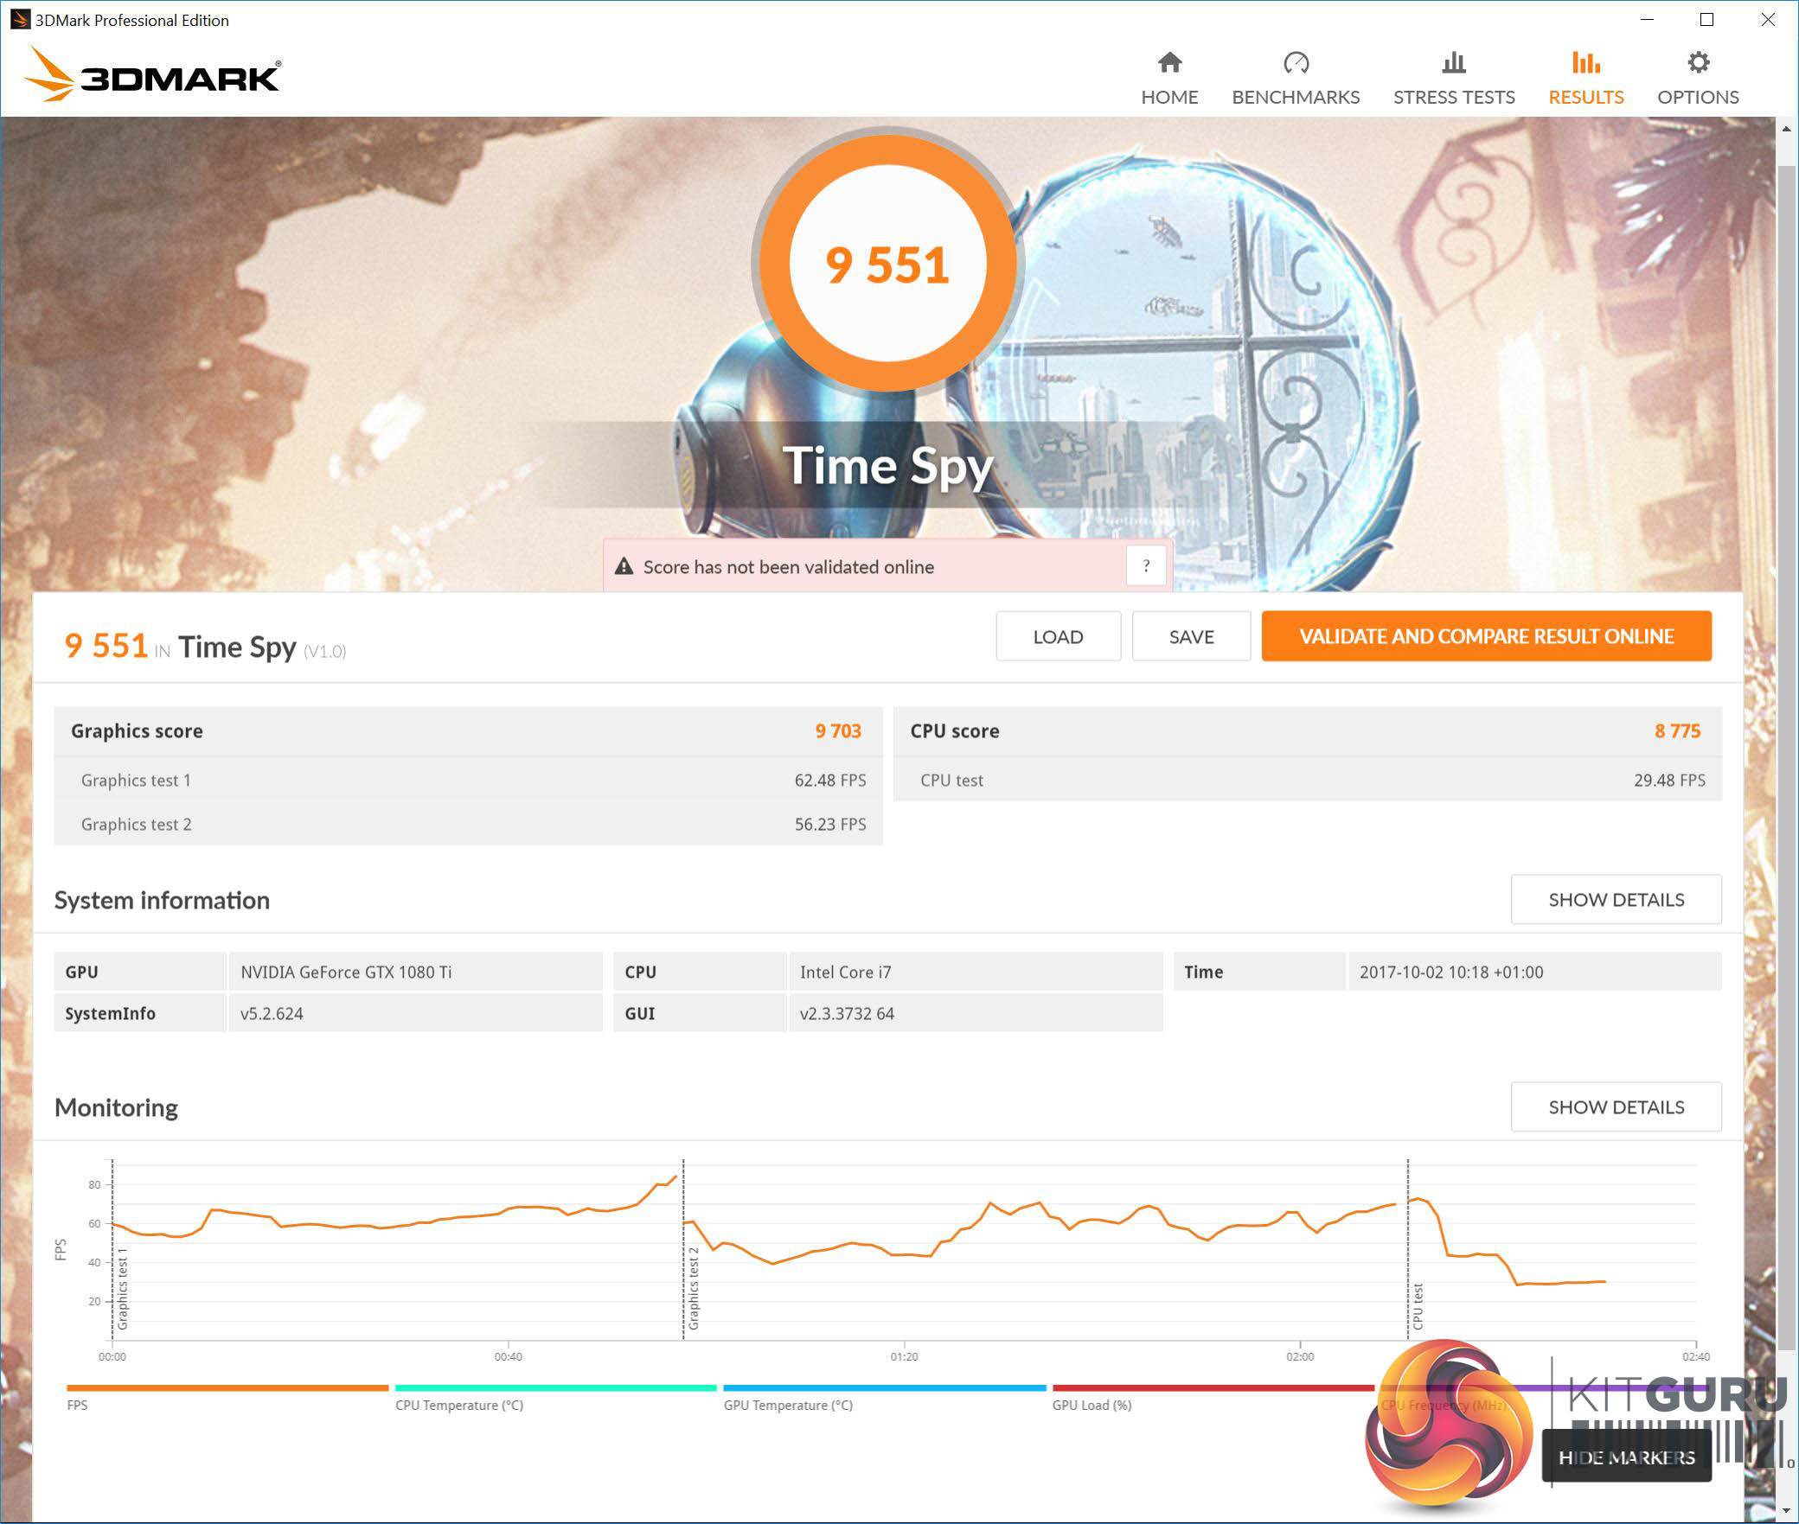Open Benchmarks via speedometer icon
The height and width of the screenshot is (1524, 1799).
coord(1296,62)
